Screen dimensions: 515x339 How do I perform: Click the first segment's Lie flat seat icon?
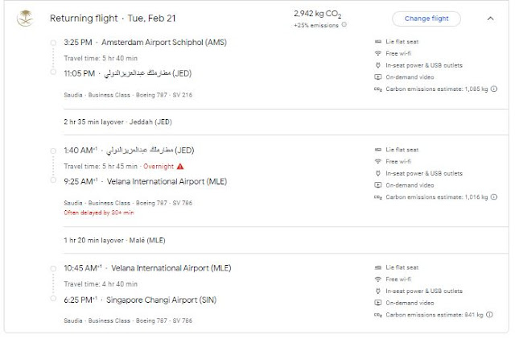pos(378,41)
